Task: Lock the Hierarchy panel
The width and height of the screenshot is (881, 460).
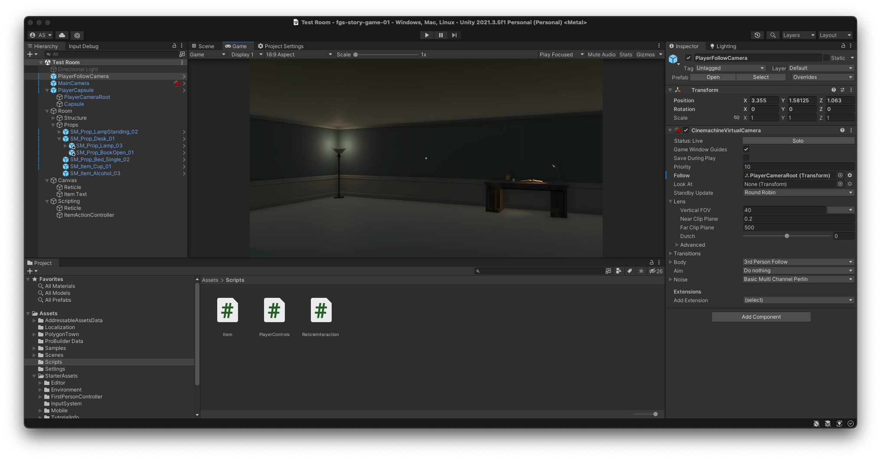Action: tap(174, 46)
